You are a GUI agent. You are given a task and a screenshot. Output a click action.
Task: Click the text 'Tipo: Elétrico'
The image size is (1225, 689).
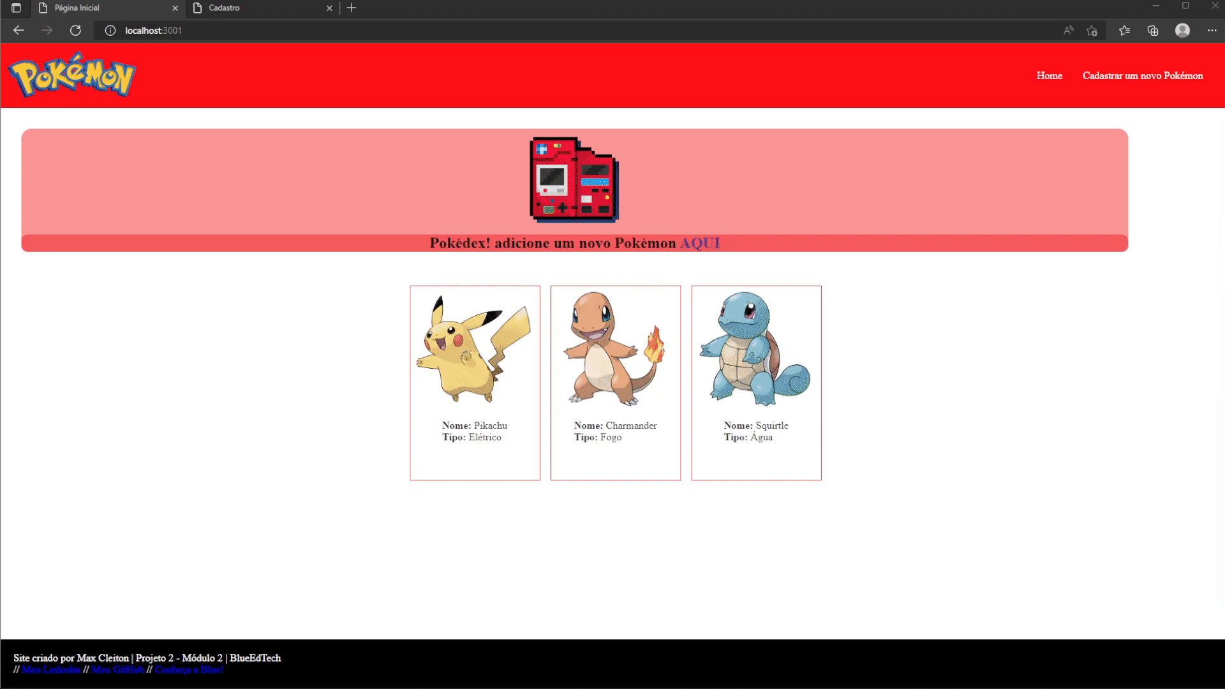pyautogui.click(x=471, y=437)
